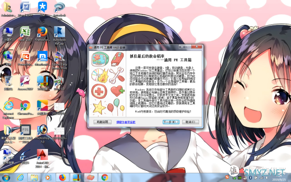Click the Sogou input S tray icon

pos(227,177)
